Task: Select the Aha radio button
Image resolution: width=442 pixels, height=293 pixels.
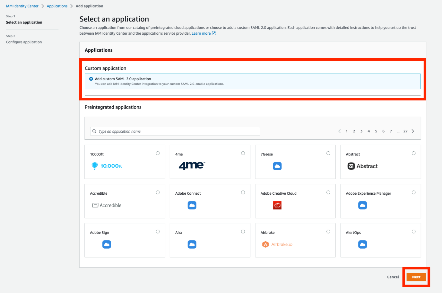Action: pos(243,232)
